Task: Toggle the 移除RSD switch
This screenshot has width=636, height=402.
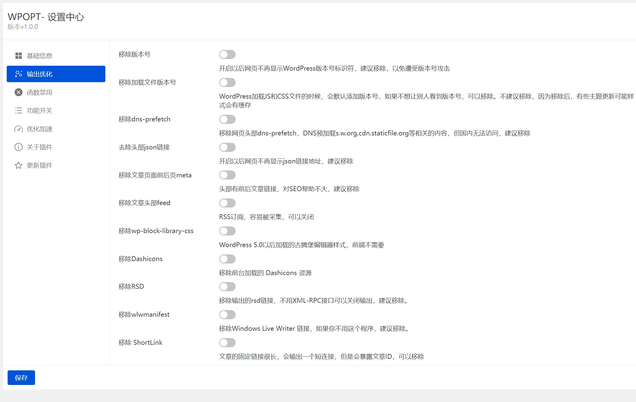Action: (x=227, y=287)
